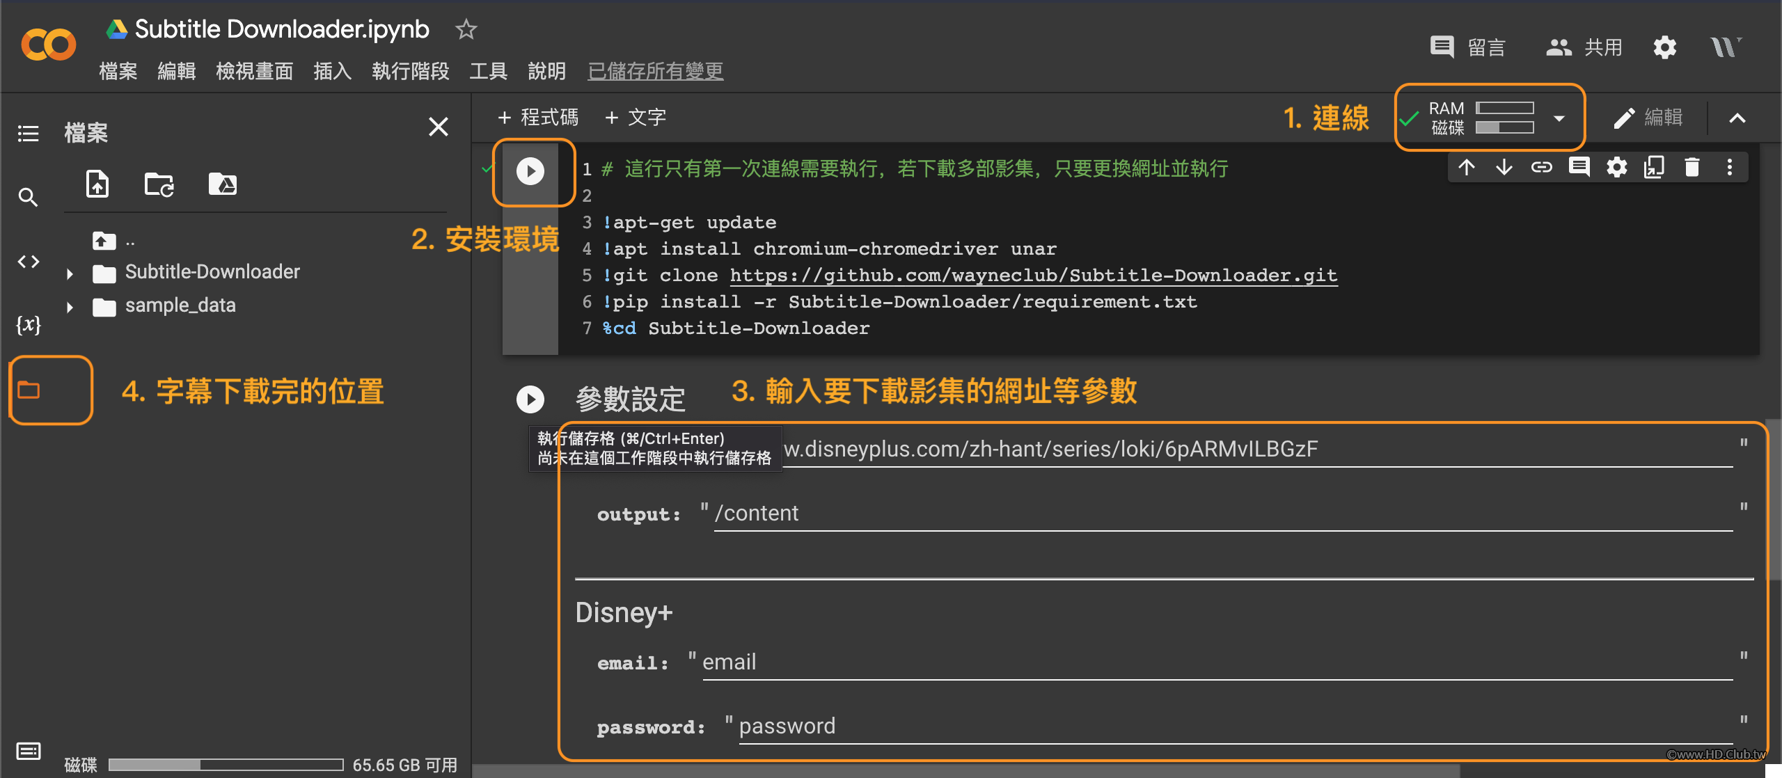Image resolution: width=1782 pixels, height=778 pixels.
Task: Star the Subtitle Downloader notebook
Action: [x=466, y=29]
